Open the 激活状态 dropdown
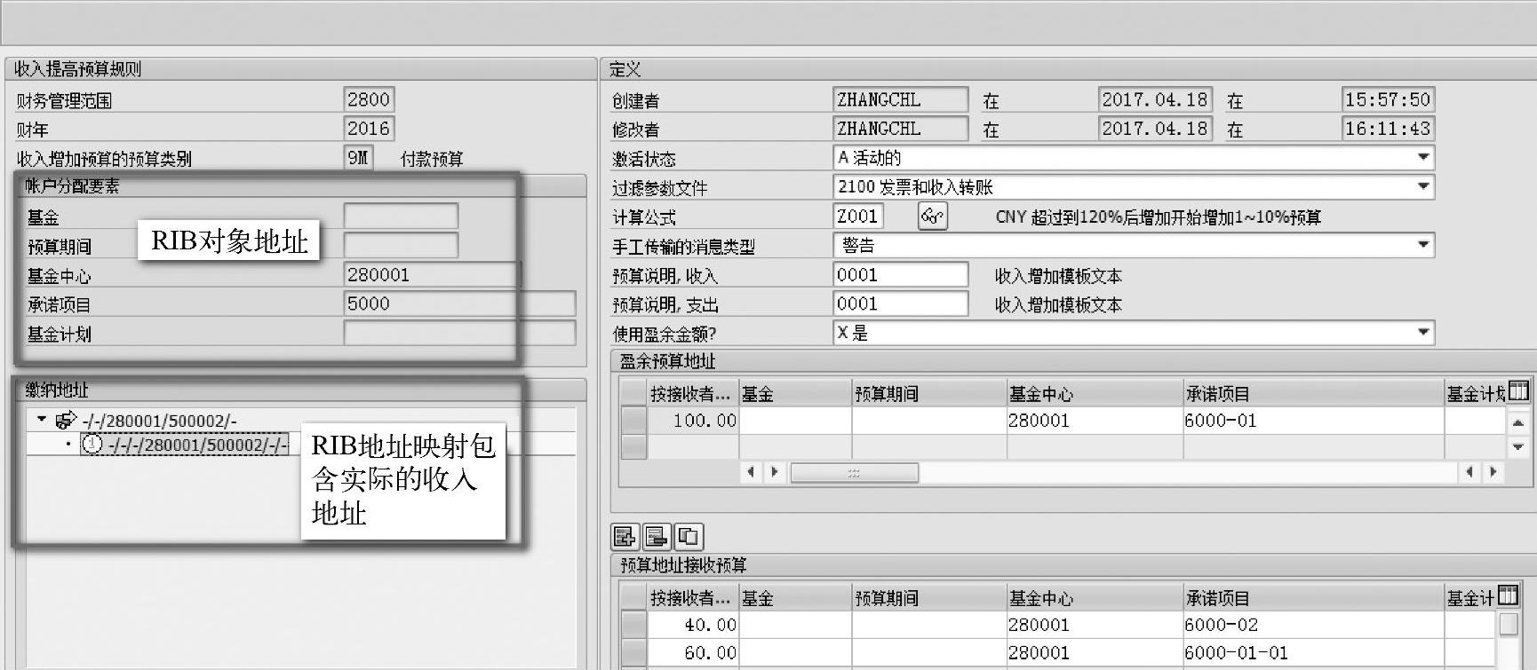This screenshot has width=1537, height=670. [x=1423, y=158]
